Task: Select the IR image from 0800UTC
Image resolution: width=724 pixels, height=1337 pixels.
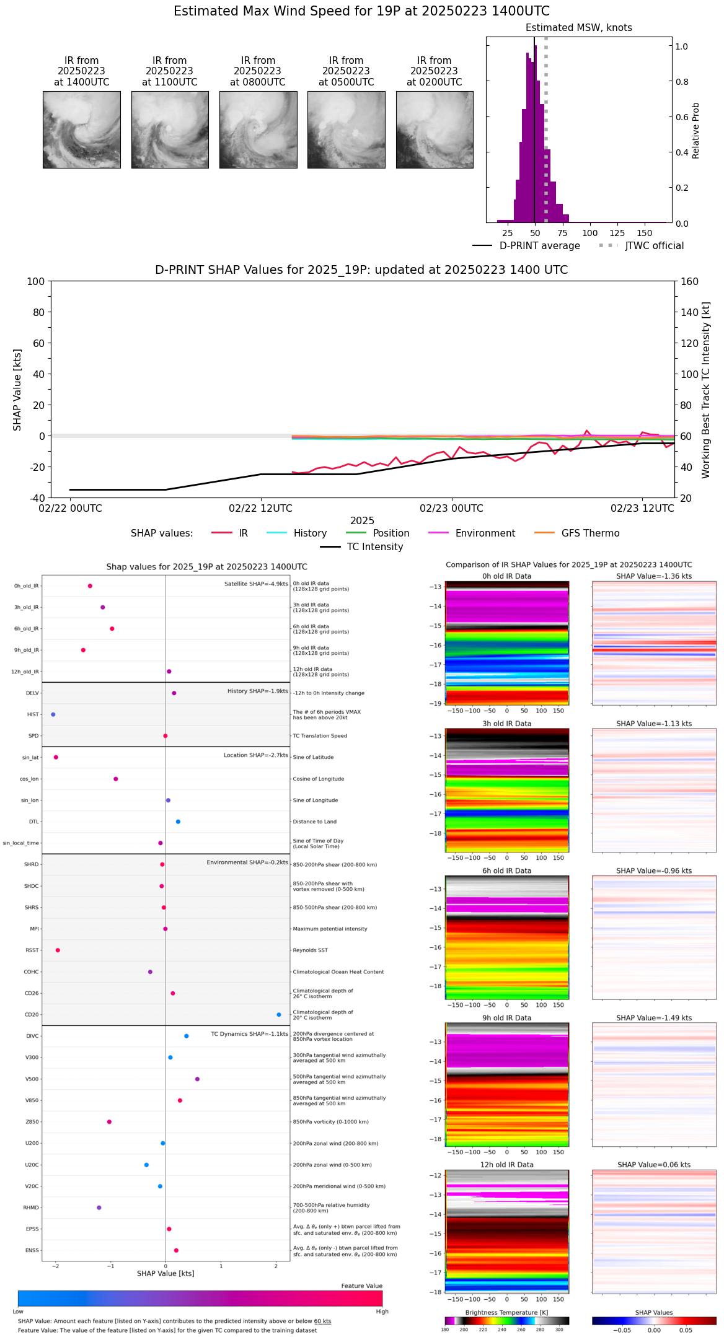Action: 258,129
